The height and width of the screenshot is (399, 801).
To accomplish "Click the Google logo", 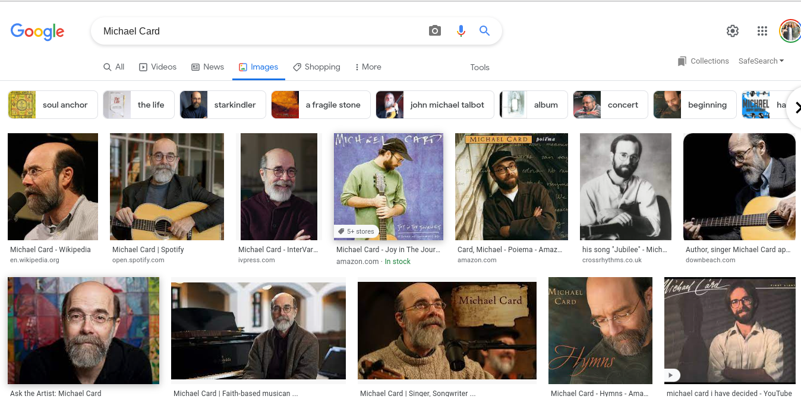I will 37,32.
